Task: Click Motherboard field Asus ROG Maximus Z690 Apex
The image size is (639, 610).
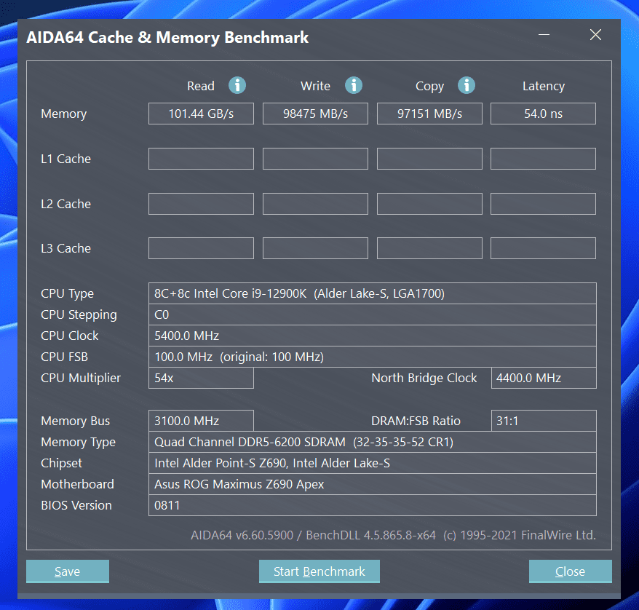Action: [373, 485]
